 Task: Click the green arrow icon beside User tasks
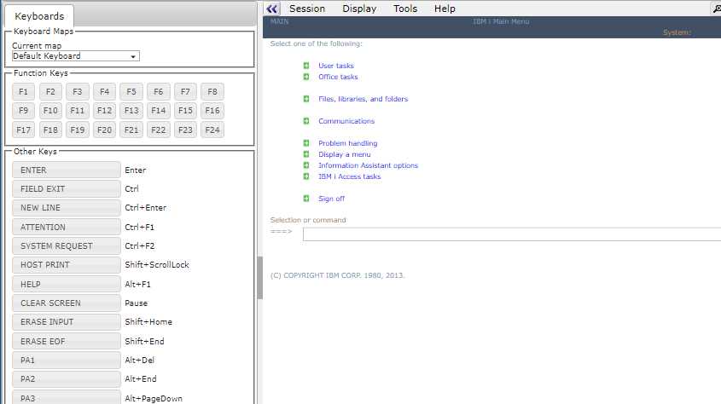[306, 66]
